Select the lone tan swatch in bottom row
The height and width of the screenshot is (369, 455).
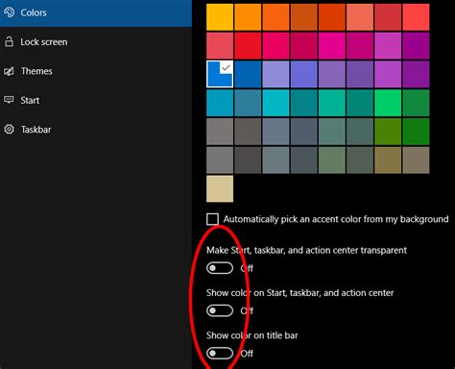(x=220, y=188)
